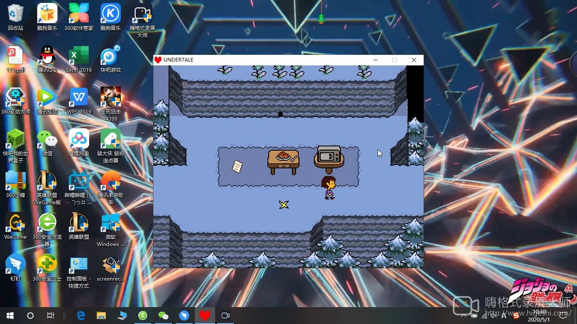Viewport: 577px width, 324px height.
Task: Click the computer monitor icon on the taskbar
Action: pyautogui.click(x=122, y=316)
